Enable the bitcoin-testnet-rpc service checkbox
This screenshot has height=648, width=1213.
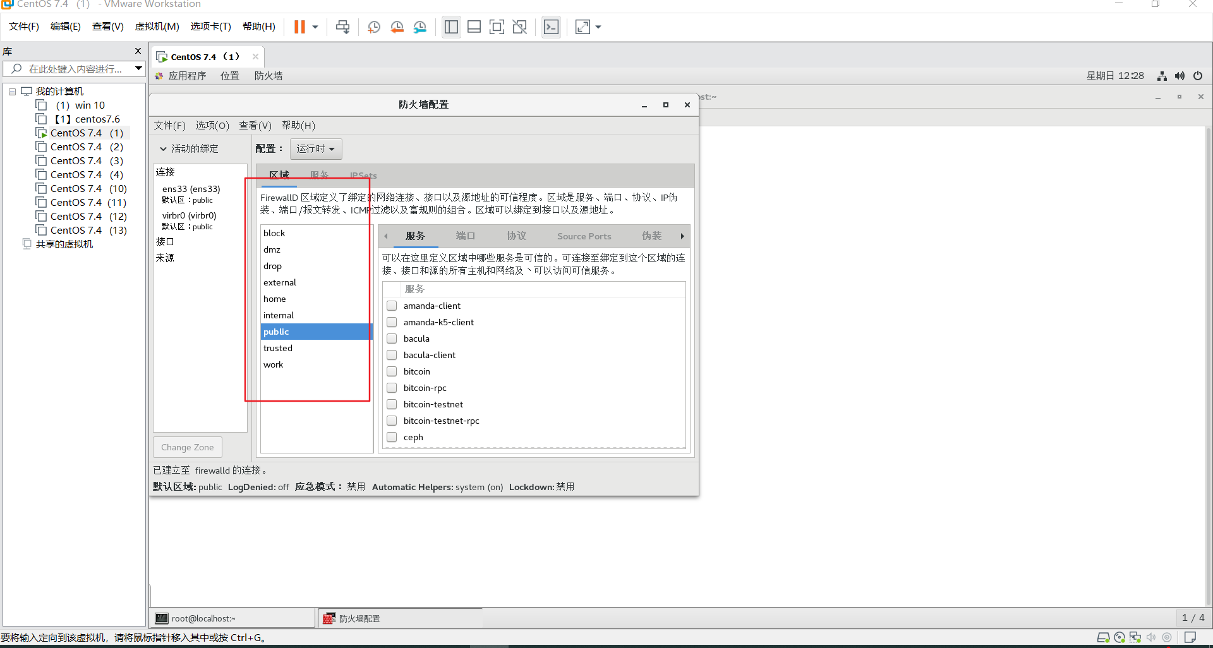point(392,421)
